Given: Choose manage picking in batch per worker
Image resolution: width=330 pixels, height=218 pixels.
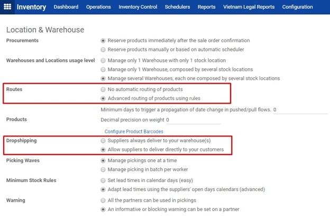Looking at the screenshot, I should pos(103,169).
